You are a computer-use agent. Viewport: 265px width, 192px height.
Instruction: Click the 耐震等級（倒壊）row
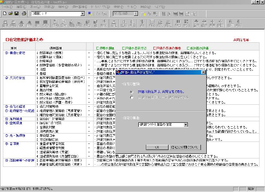pyautogui.click(x=50, y=53)
